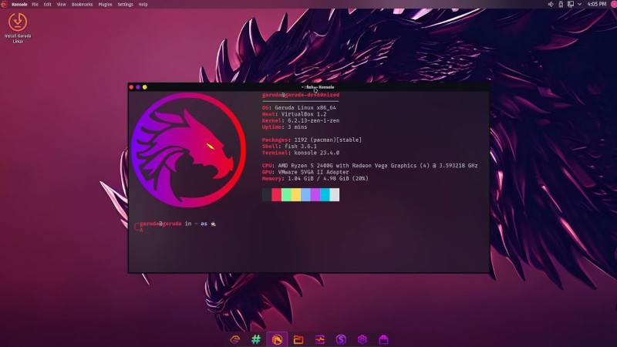Viewport: 617px width, 347px height.
Task: Click the magenta swatch in terminal palette
Action: tap(315, 195)
